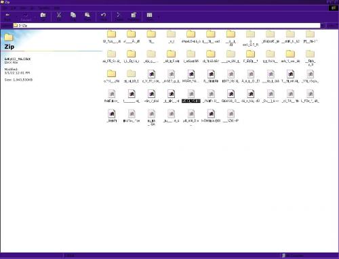
Task: Click the highlighted selected file name
Action: click(191, 101)
